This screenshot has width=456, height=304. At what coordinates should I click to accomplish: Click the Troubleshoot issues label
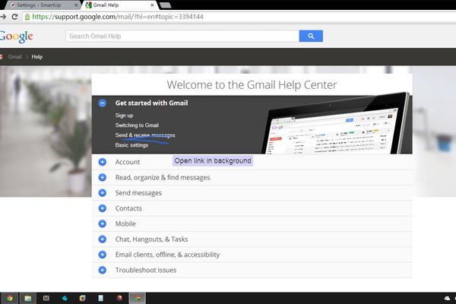pos(146,270)
